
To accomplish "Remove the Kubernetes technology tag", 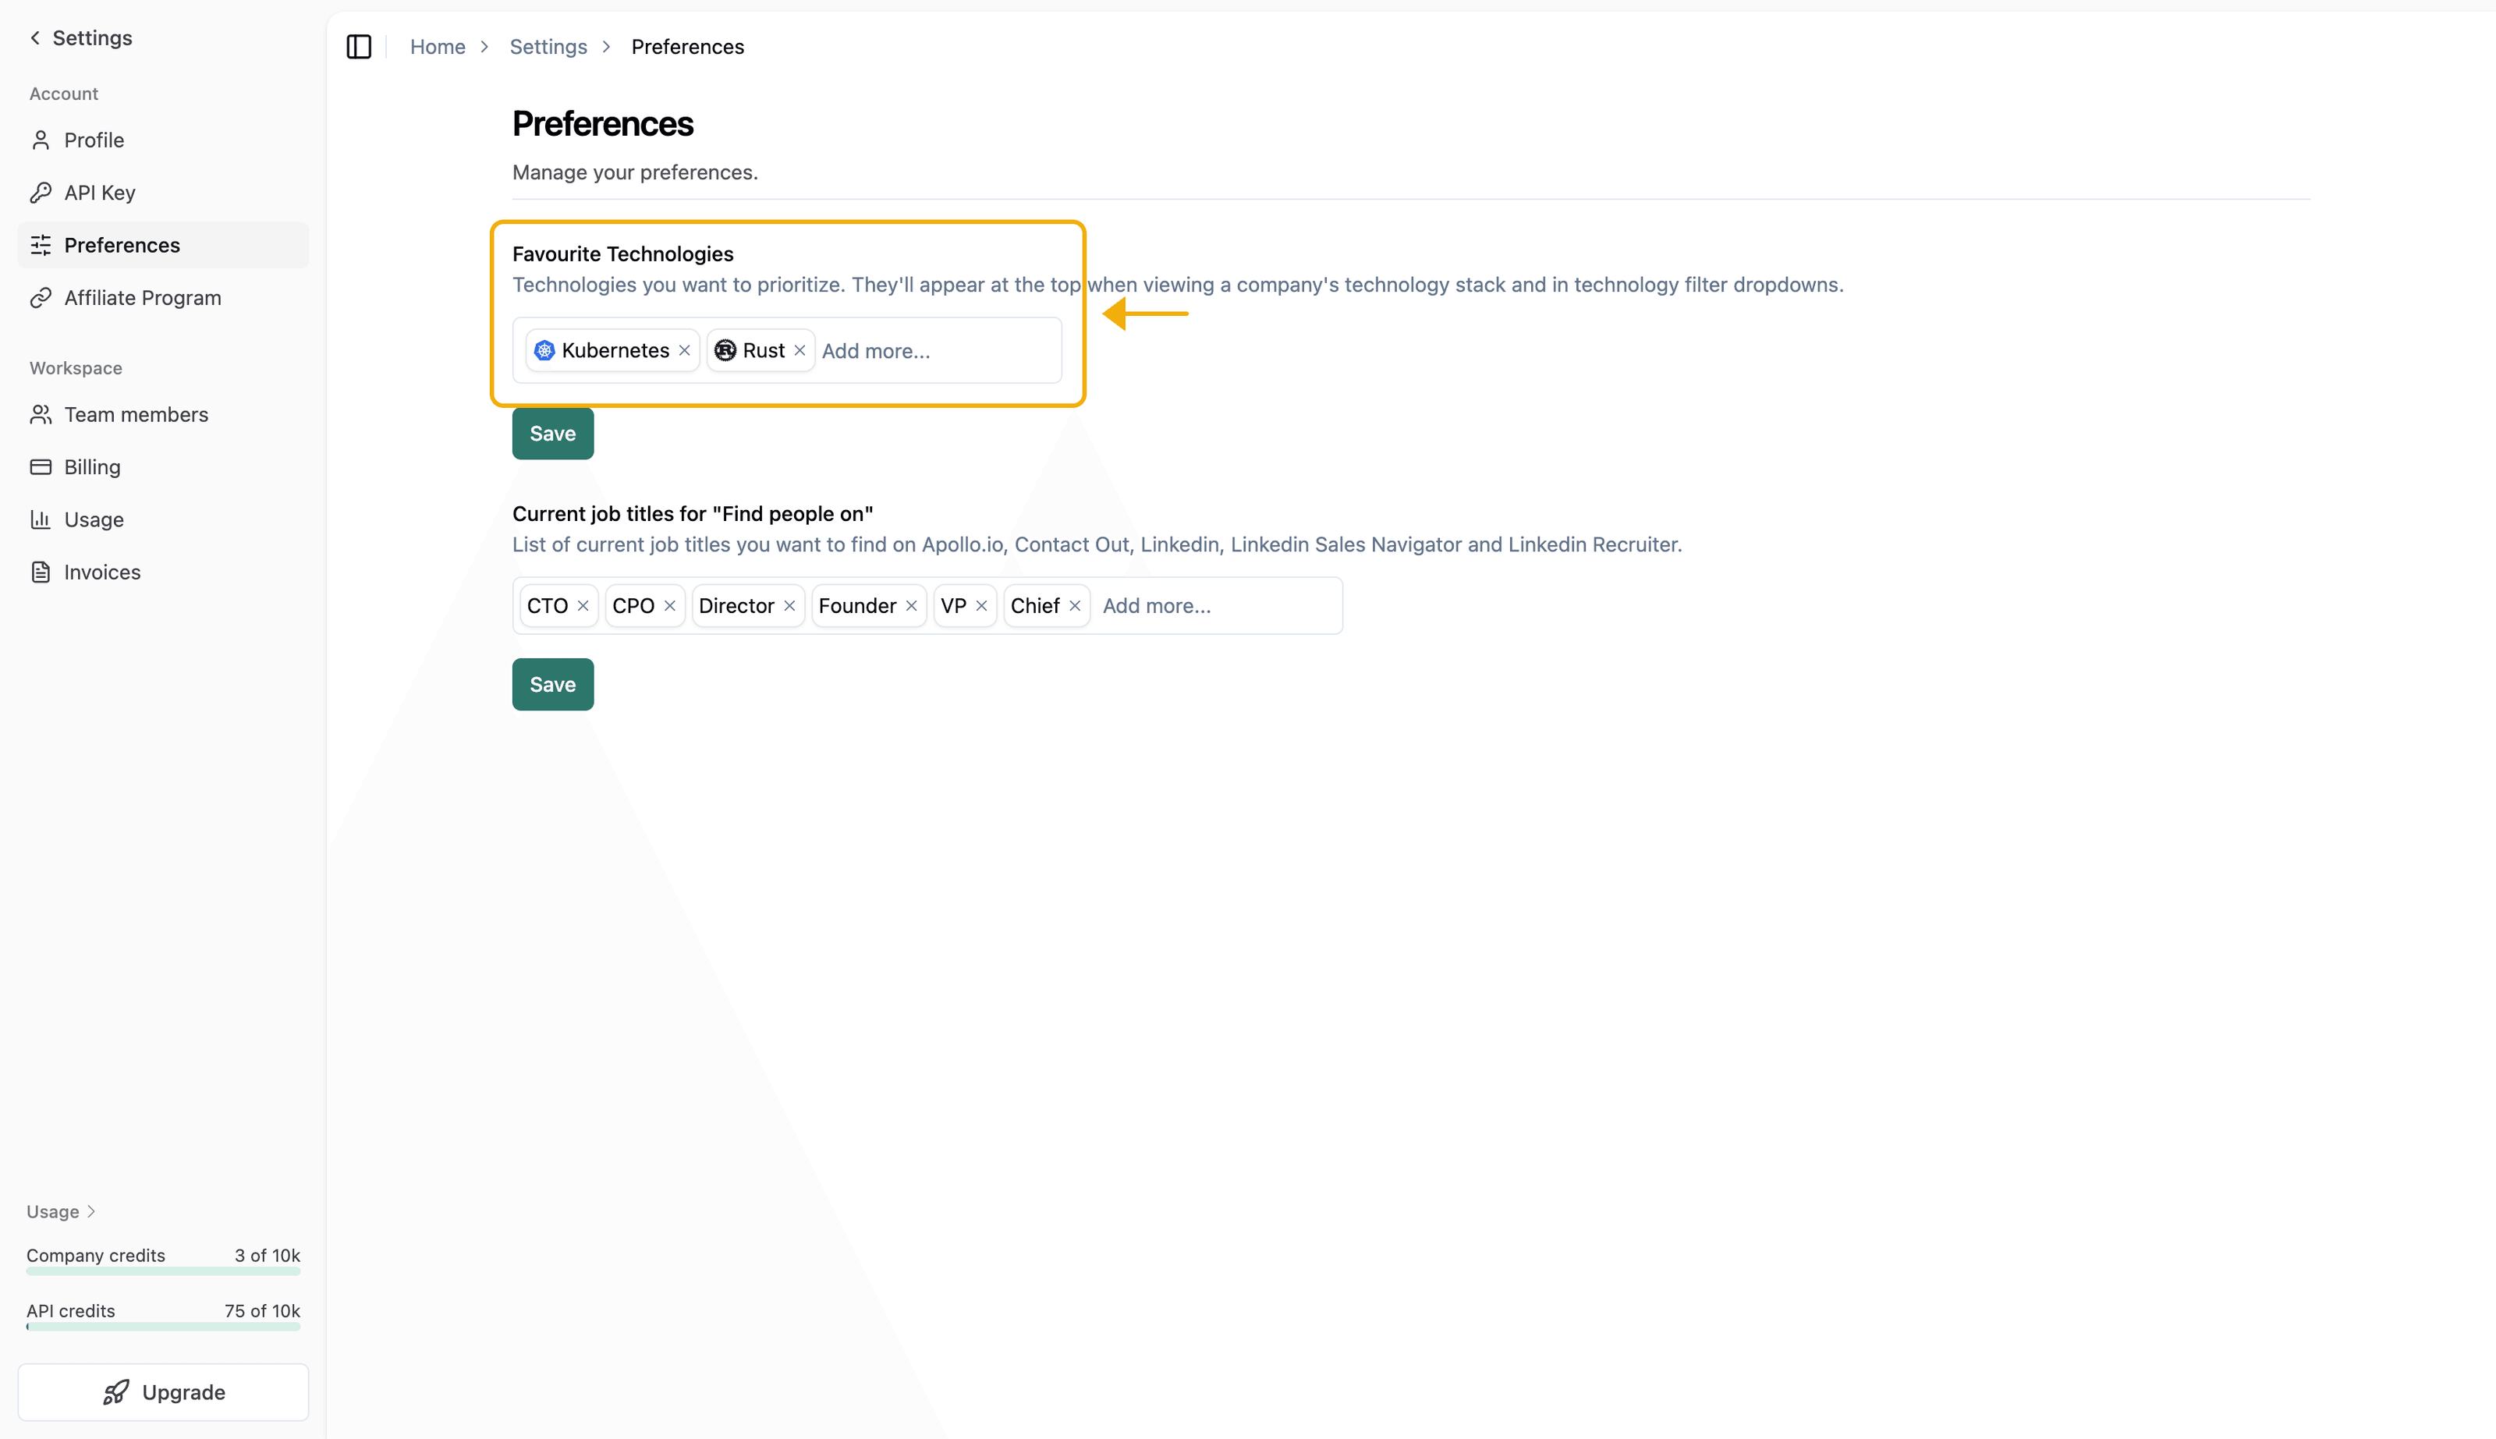I will tap(685, 350).
